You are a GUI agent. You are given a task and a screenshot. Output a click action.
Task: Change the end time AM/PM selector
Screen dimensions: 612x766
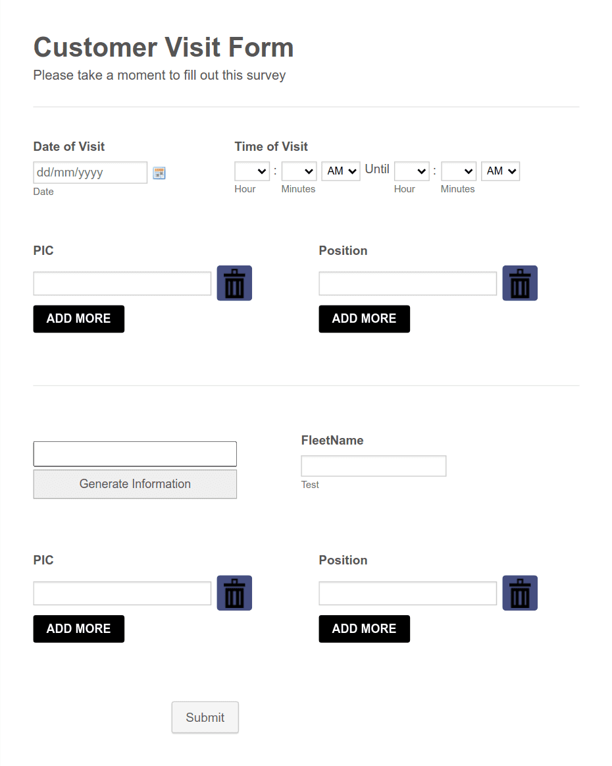click(500, 171)
